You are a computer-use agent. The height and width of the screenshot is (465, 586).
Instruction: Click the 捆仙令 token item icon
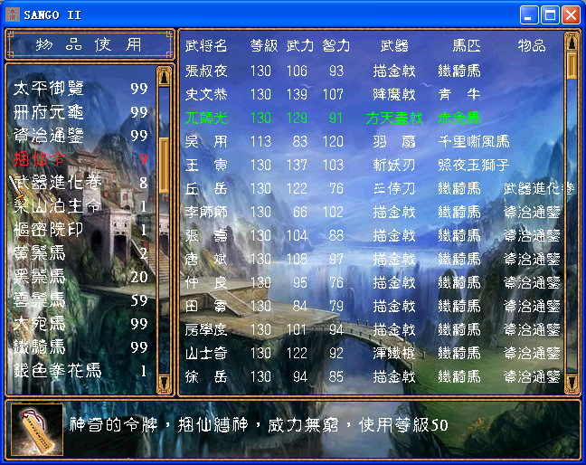(x=37, y=429)
